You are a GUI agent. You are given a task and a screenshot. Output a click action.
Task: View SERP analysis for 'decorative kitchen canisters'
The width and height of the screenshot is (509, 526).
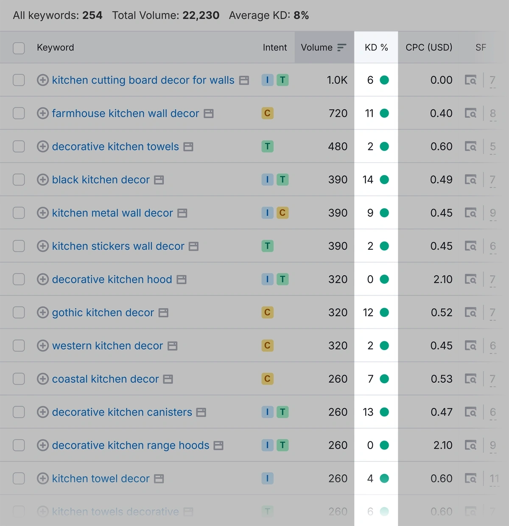pyautogui.click(x=470, y=412)
